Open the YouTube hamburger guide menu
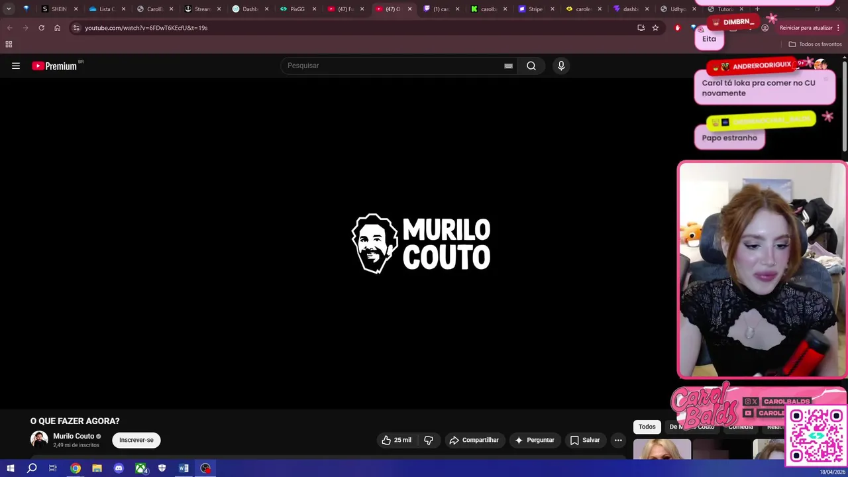Image resolution: width=848 pixels, height=477 pixels. point(16,66)
